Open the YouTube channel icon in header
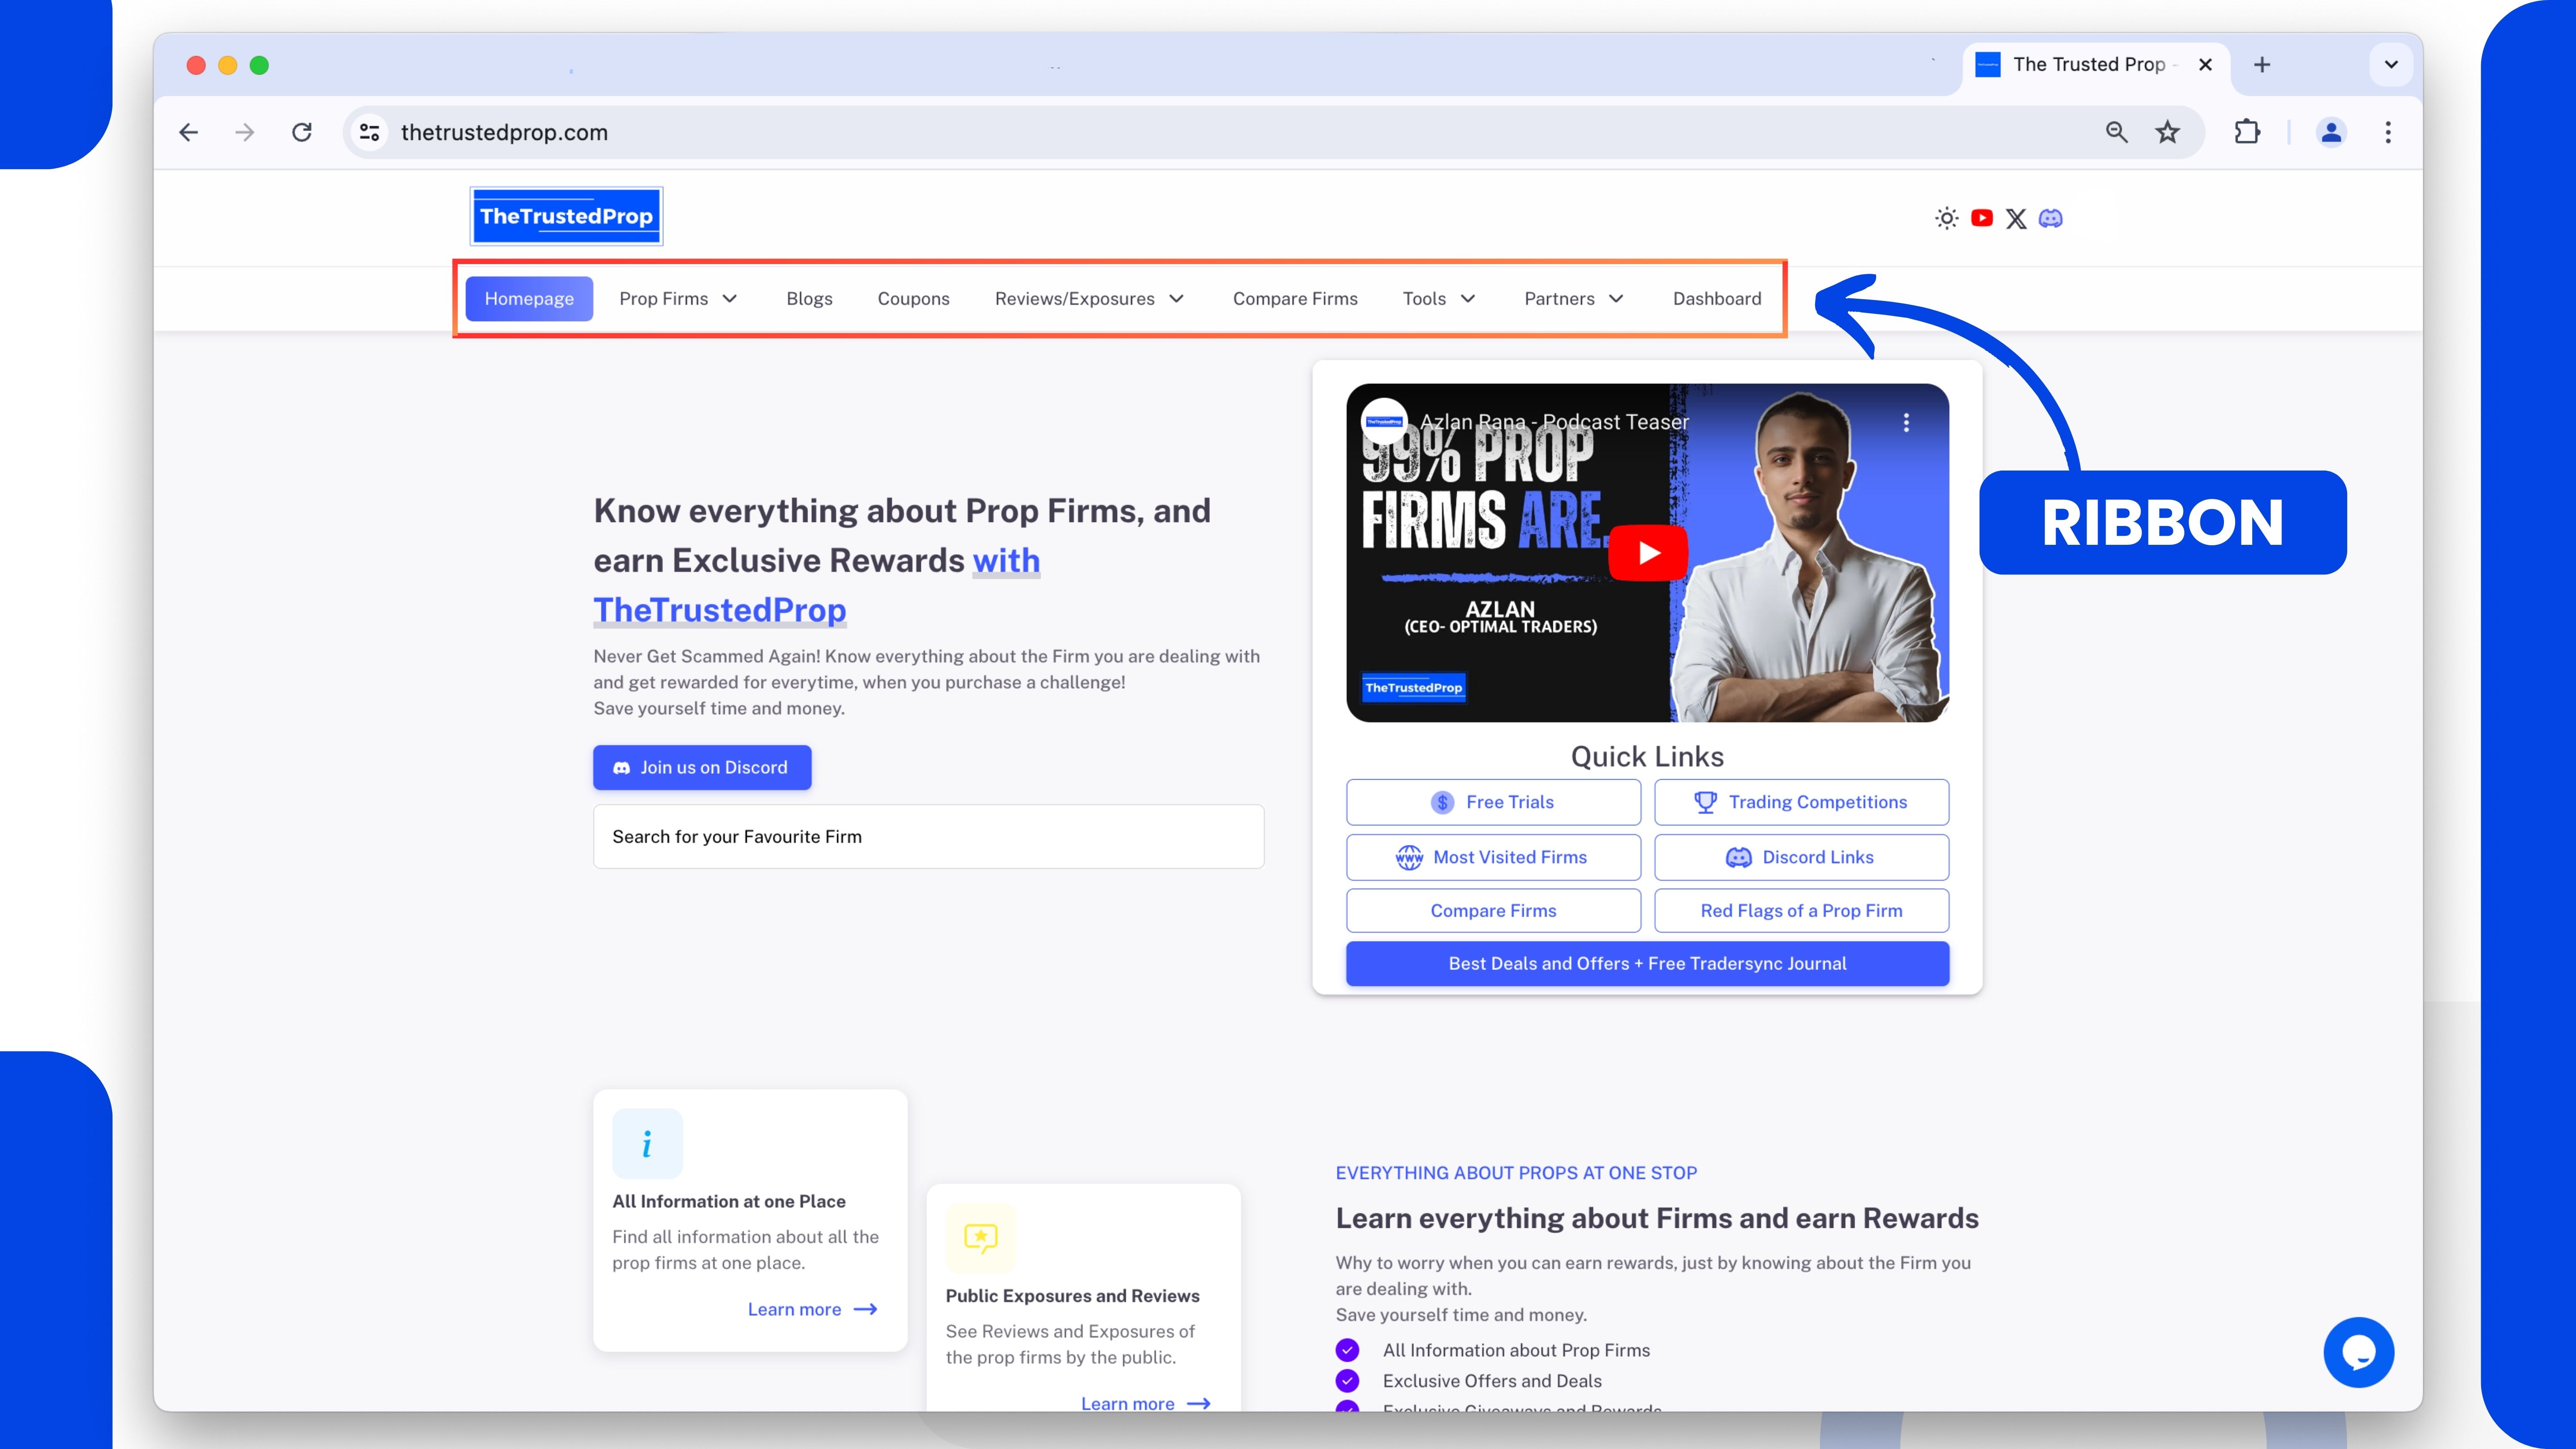Viewport: 2576px width, 1449px height. click(x=1981, y=218)
